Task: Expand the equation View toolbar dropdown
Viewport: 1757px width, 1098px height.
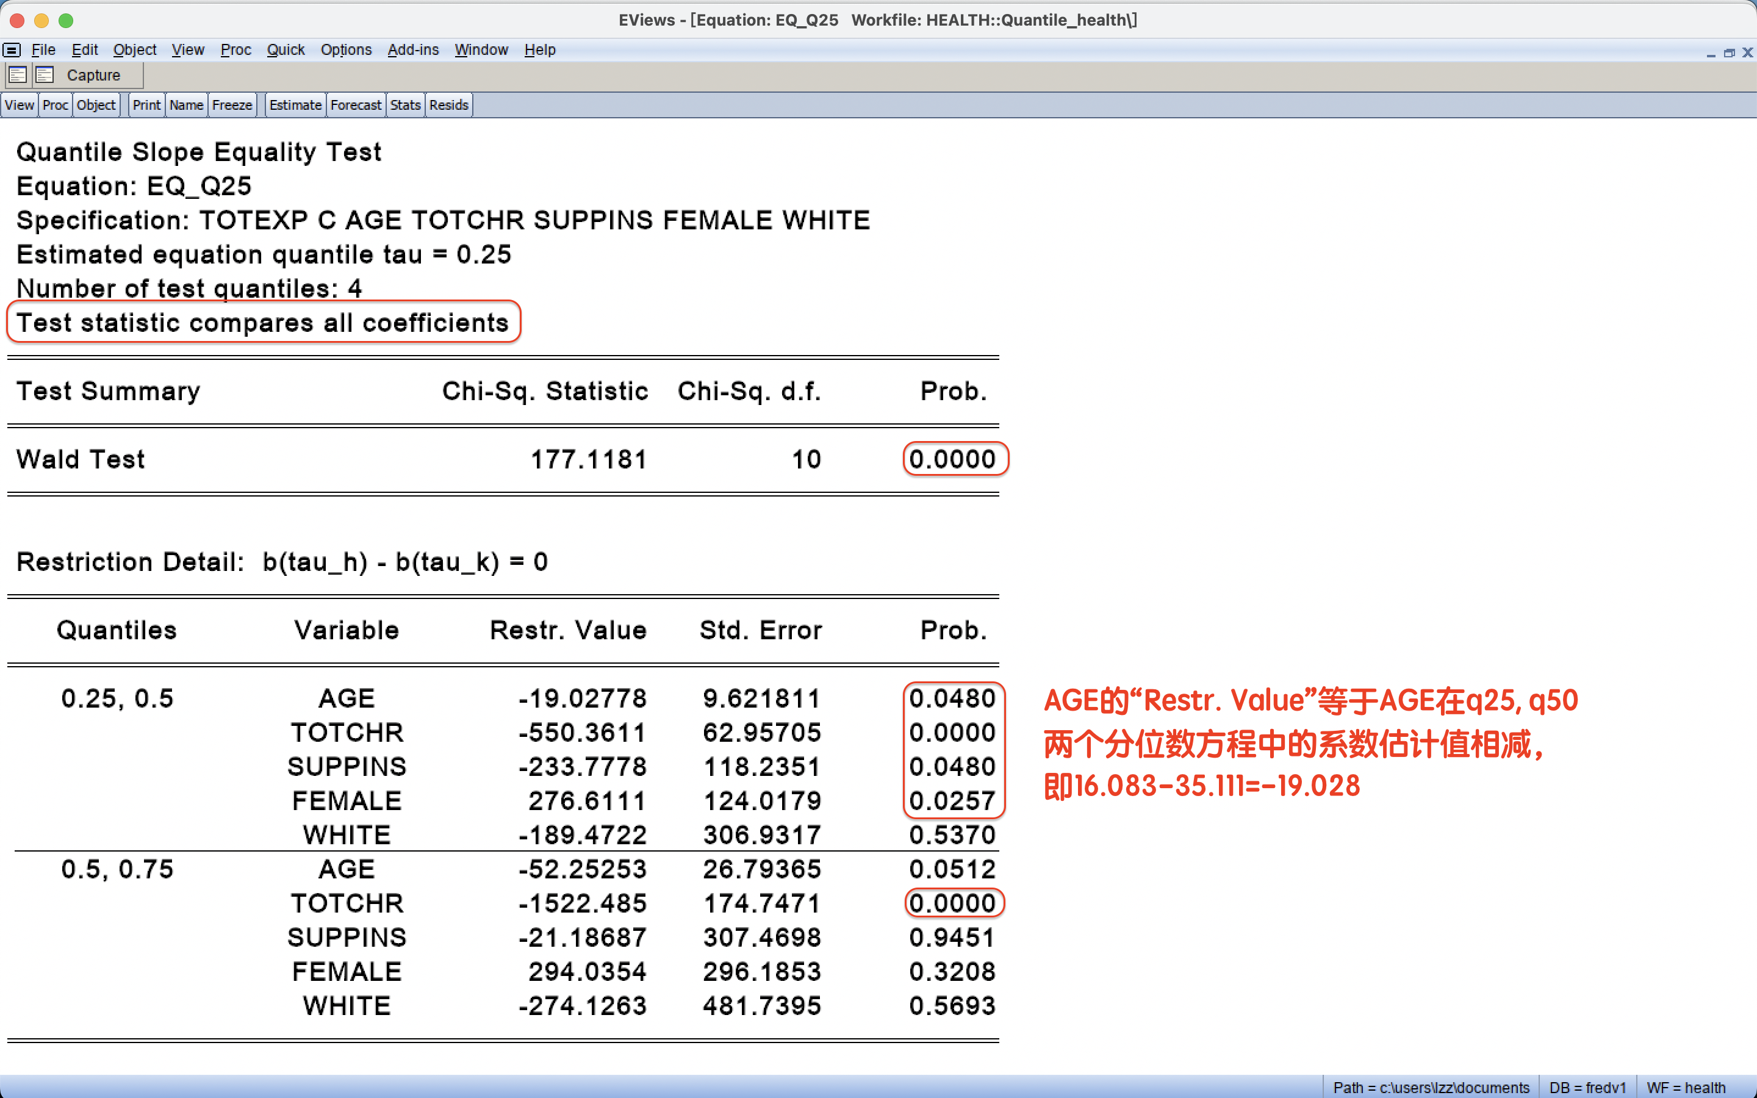Action: [20, 104]
